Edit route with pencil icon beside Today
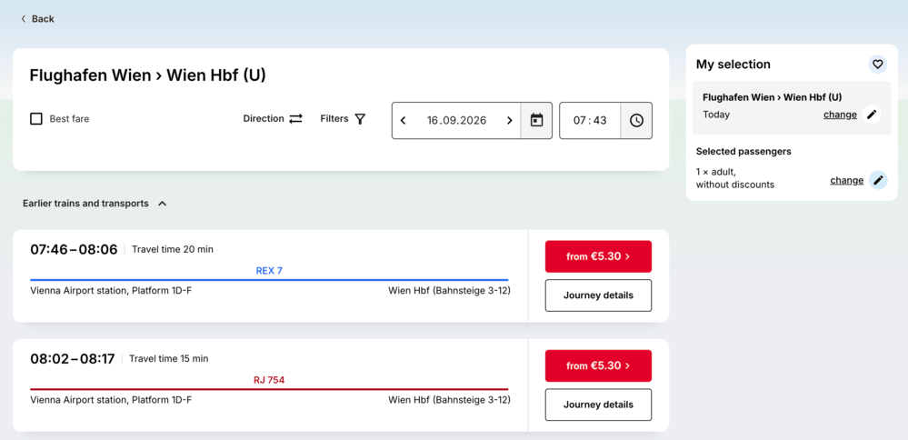The width and height of the screenshot is (908, 440). tap(872, 115)
